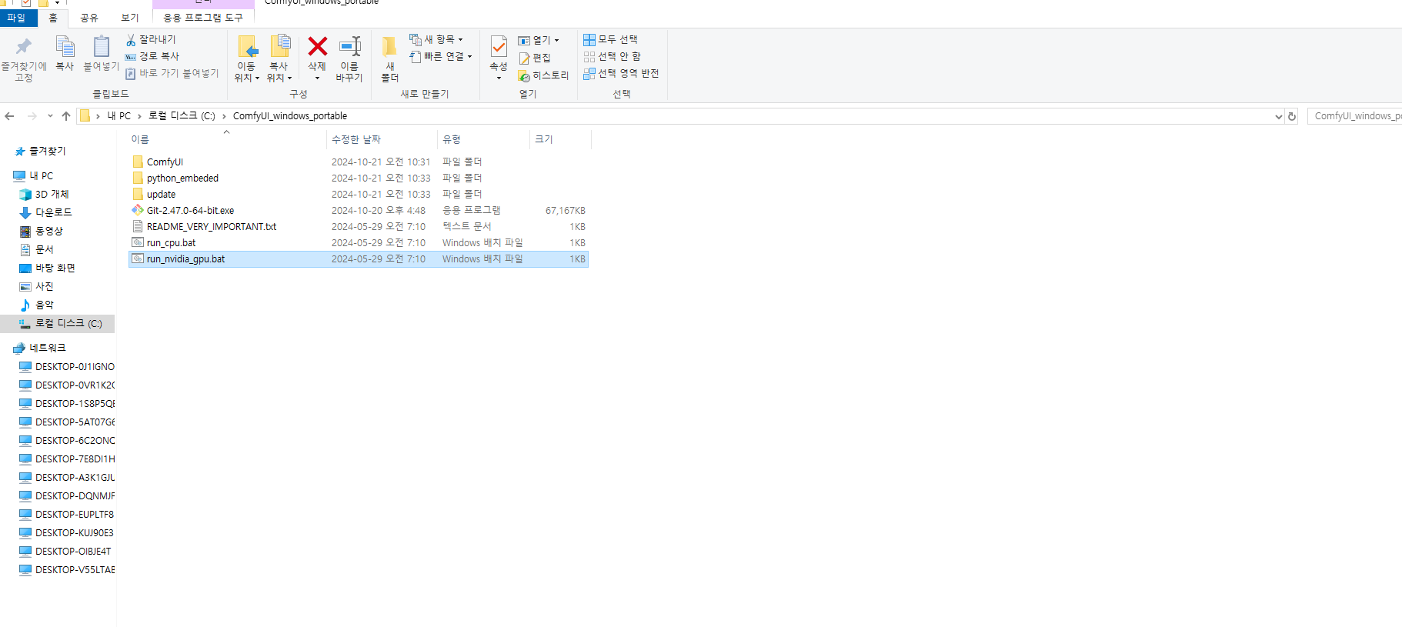Switch to 응용 프로그램 도구 tab
Image resolution: width=1402 pixels, height=627 pixels.
[203, 18]
